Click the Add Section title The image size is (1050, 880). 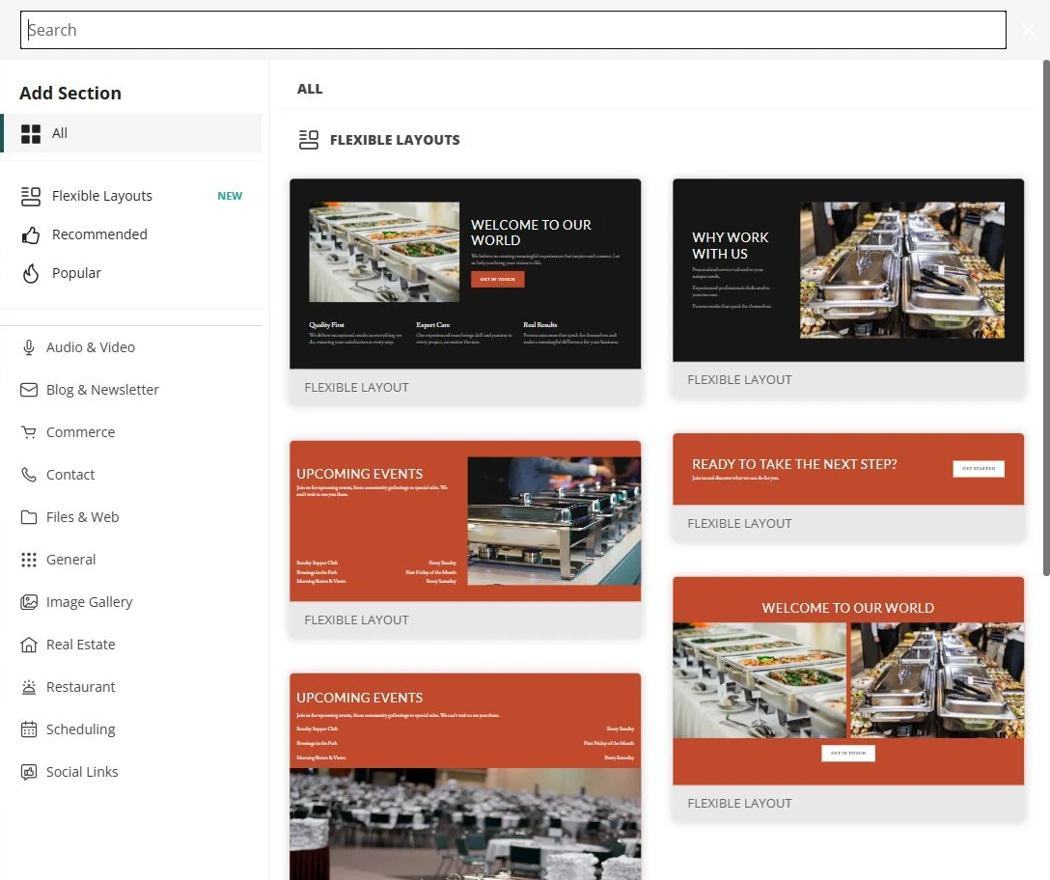pyautogui.click(x=70, y=93)
